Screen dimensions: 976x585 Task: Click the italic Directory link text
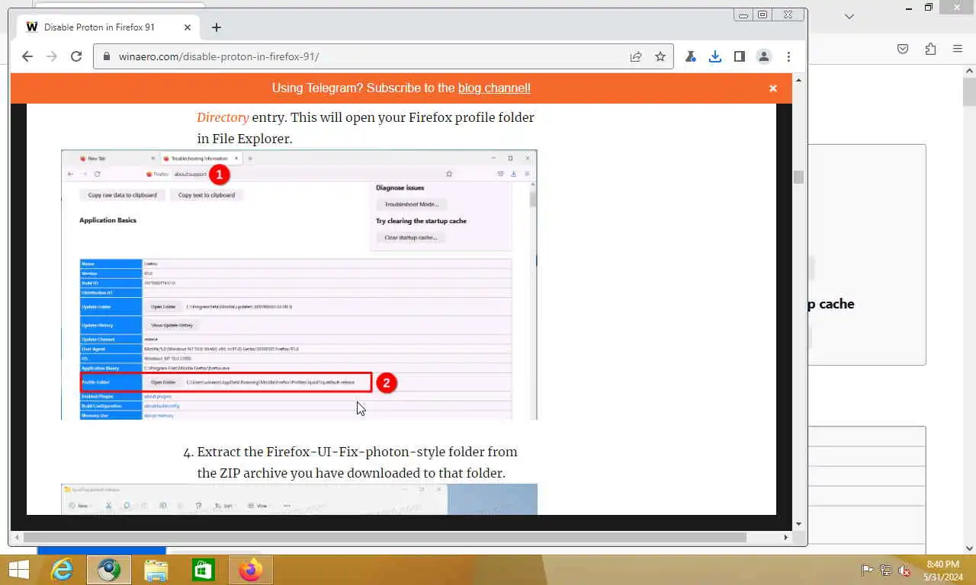point(223,117)
